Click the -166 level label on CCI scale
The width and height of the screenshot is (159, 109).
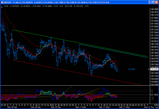tap(152, 99)
